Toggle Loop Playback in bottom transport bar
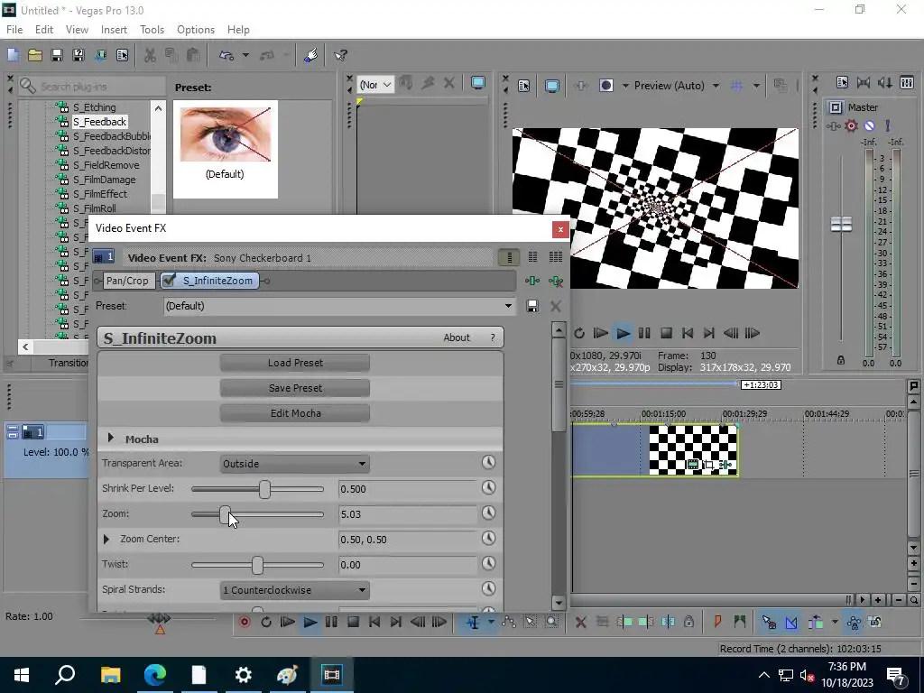The height and width of the screenshot is (693, 924). coord(266,622)
